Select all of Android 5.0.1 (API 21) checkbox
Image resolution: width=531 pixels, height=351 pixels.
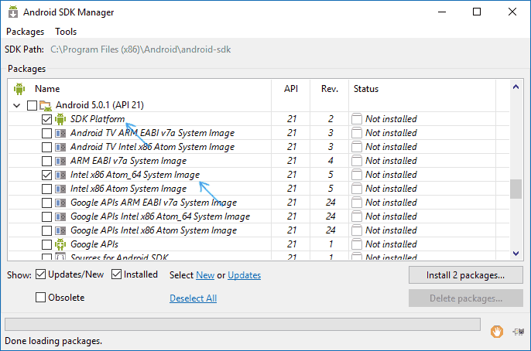pos(33,105)
